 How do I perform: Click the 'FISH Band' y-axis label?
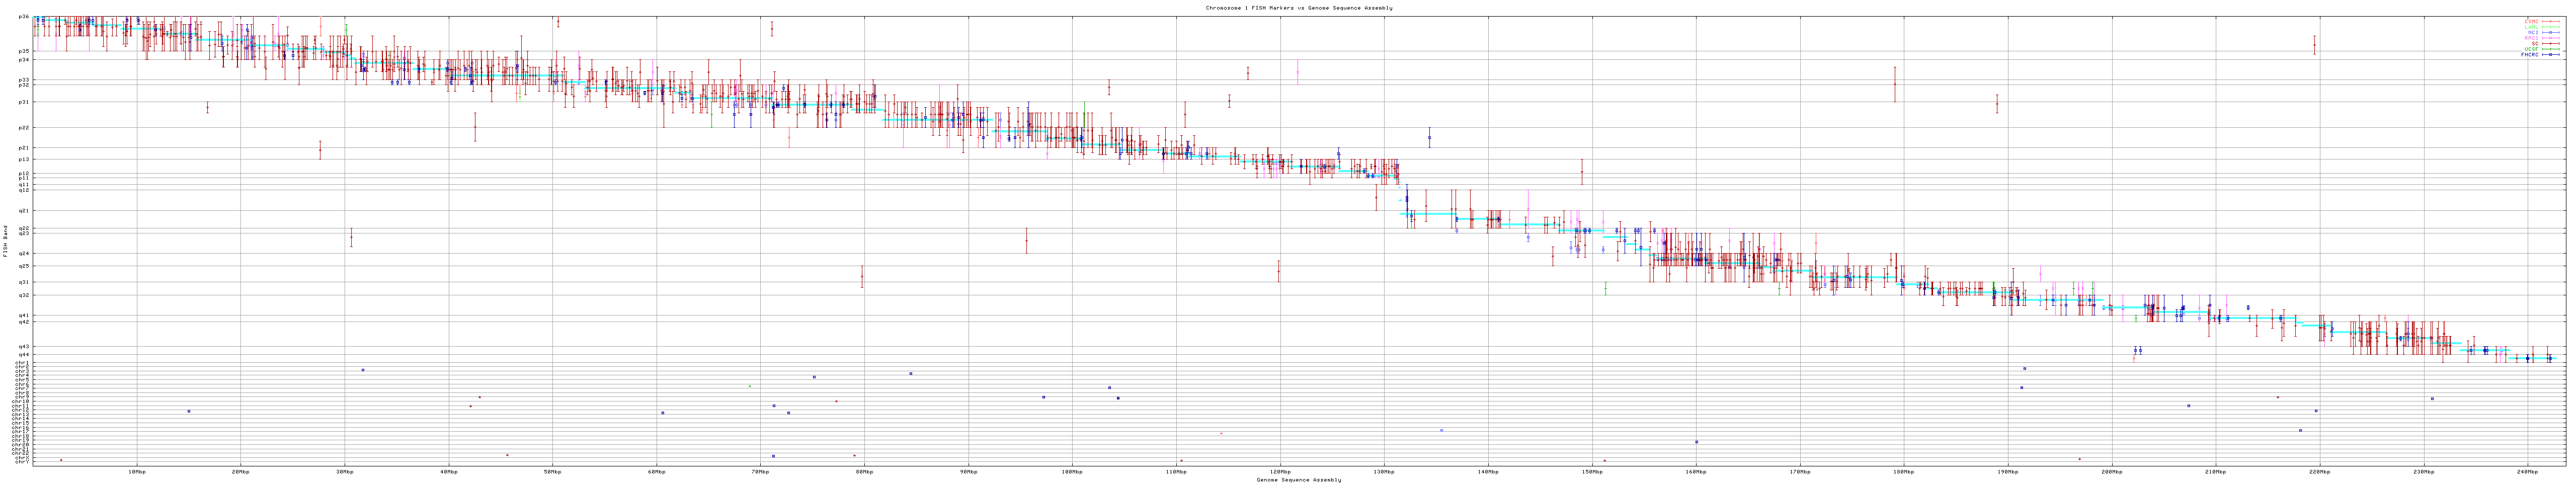[x=6, y=241]
